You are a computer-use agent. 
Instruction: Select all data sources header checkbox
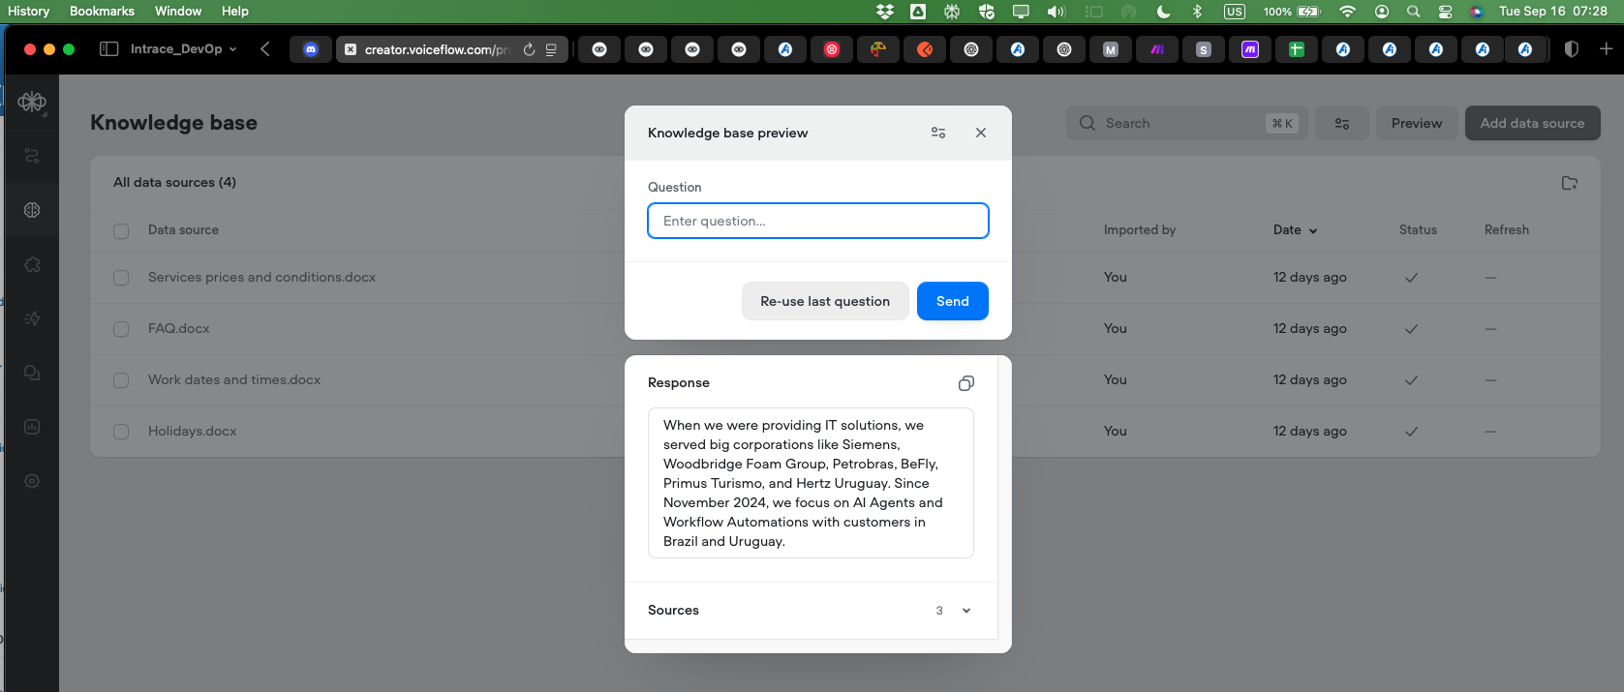coord(121,231)
